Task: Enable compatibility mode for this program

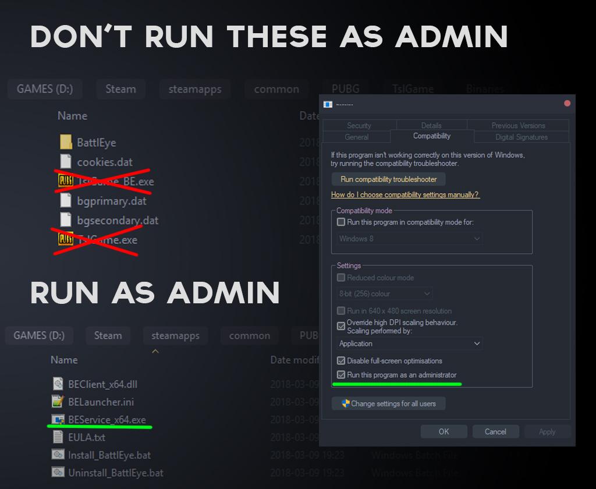Action: click(340, 222)
